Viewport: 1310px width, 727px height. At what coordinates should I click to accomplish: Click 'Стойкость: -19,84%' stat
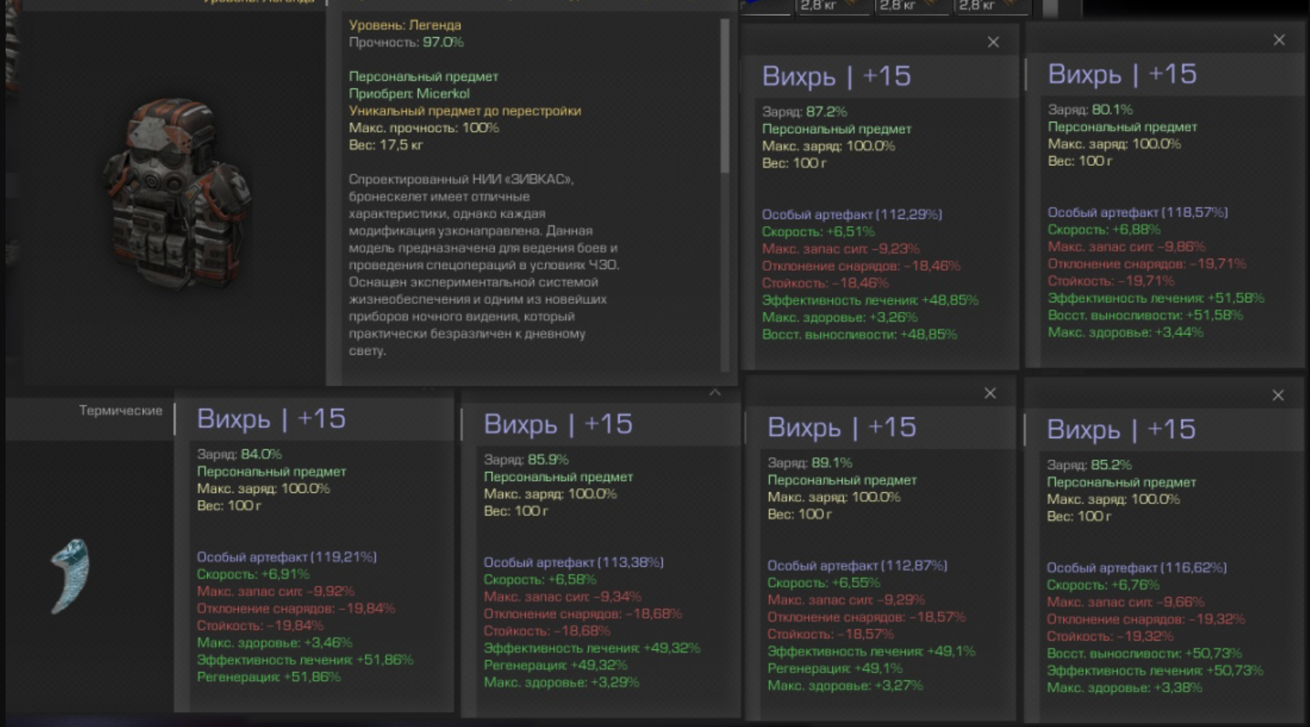pyautogui.click(x=260, y=625)
